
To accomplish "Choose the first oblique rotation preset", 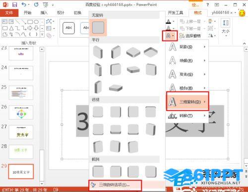I will coord(98,172).
